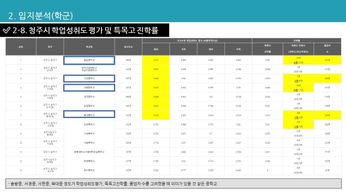The width and height of the screenshot is (346, 194).
Task: Click the yellow graduates cell in 서경중학교 row
Action: click(328, 79)
